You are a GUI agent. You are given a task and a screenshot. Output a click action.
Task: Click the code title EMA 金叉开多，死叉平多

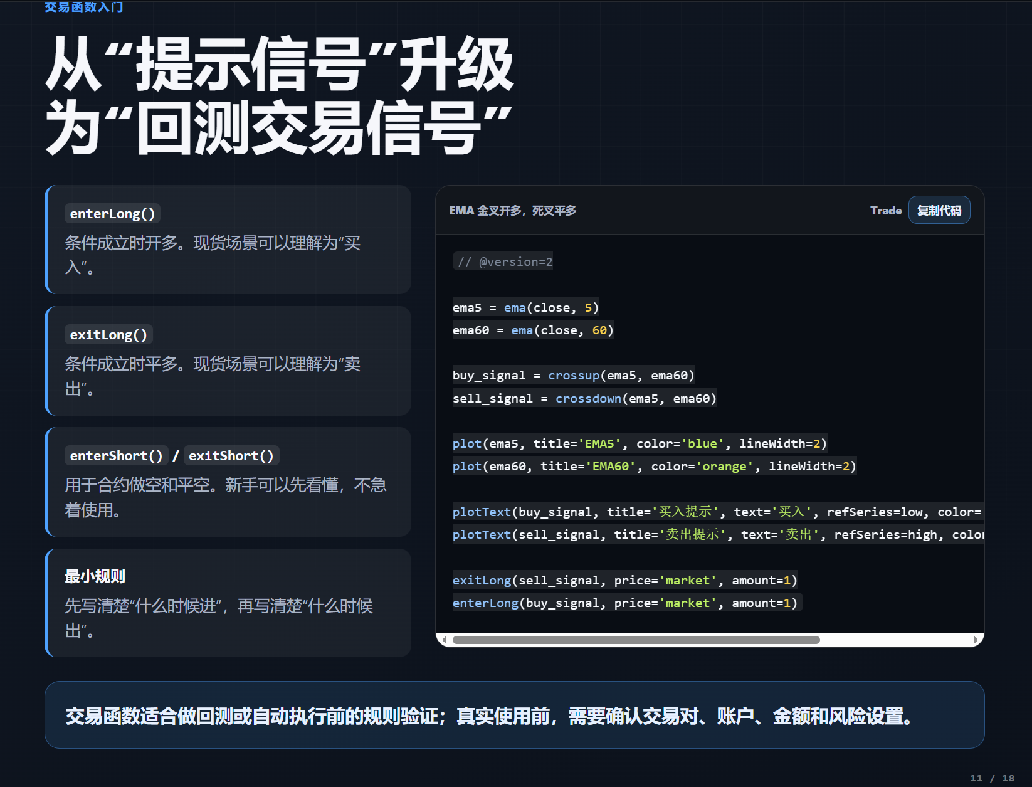pyautogui.click(x=512, y=211)
